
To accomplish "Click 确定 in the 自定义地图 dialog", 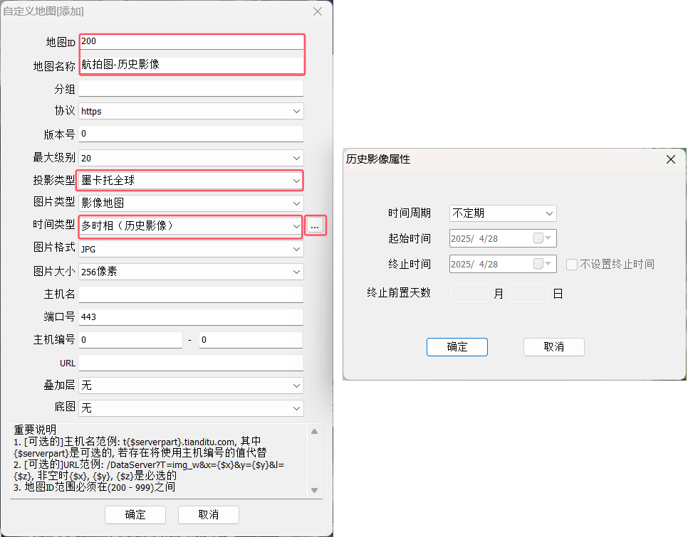I will coord(135,515).
